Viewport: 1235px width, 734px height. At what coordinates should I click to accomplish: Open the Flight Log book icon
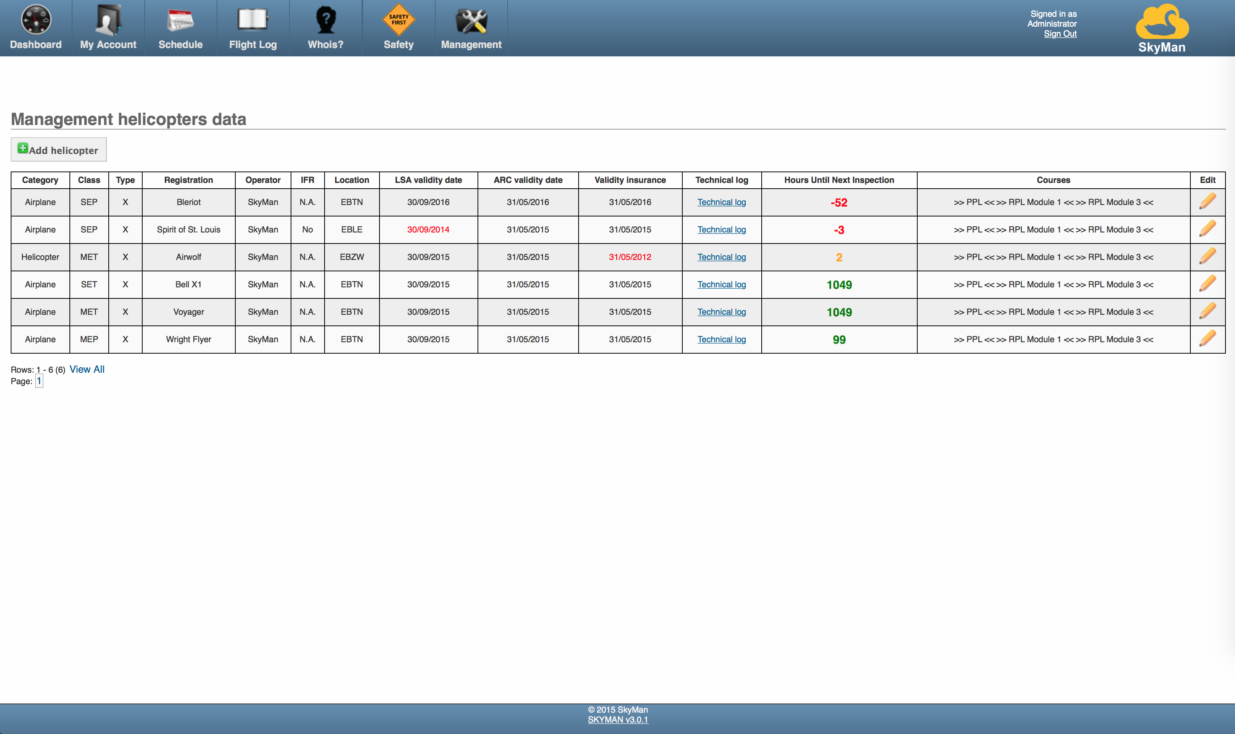(253, 20)
